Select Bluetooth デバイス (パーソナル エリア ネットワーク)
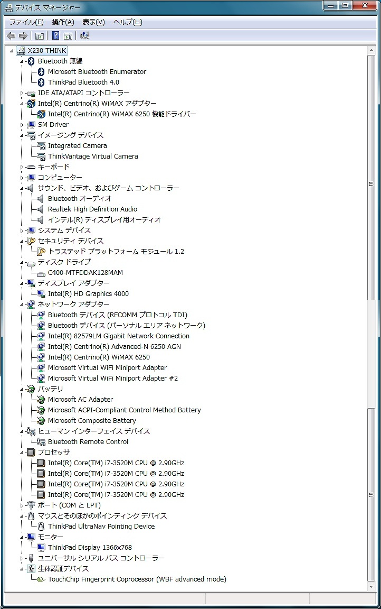This screenshot has width=381, height=609. click(126, 326)
